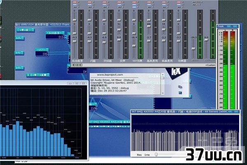Select the [1] block under 系统音源 module
Viewport: 247px width, 165px height.
(x=55, y=37)
